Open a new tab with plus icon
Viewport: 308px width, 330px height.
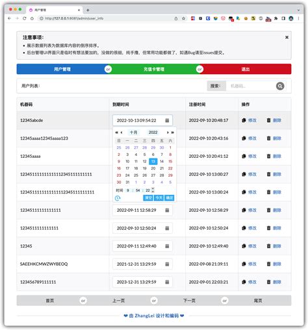[88, 10]
